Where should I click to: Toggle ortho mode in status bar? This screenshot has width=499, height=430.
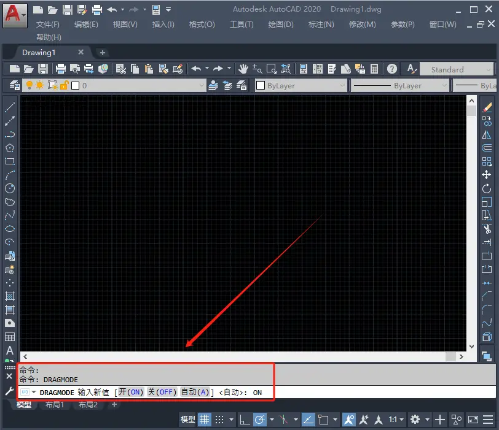[244, 420]
